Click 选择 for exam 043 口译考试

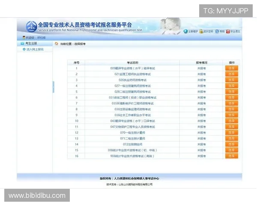coord(232,121)
